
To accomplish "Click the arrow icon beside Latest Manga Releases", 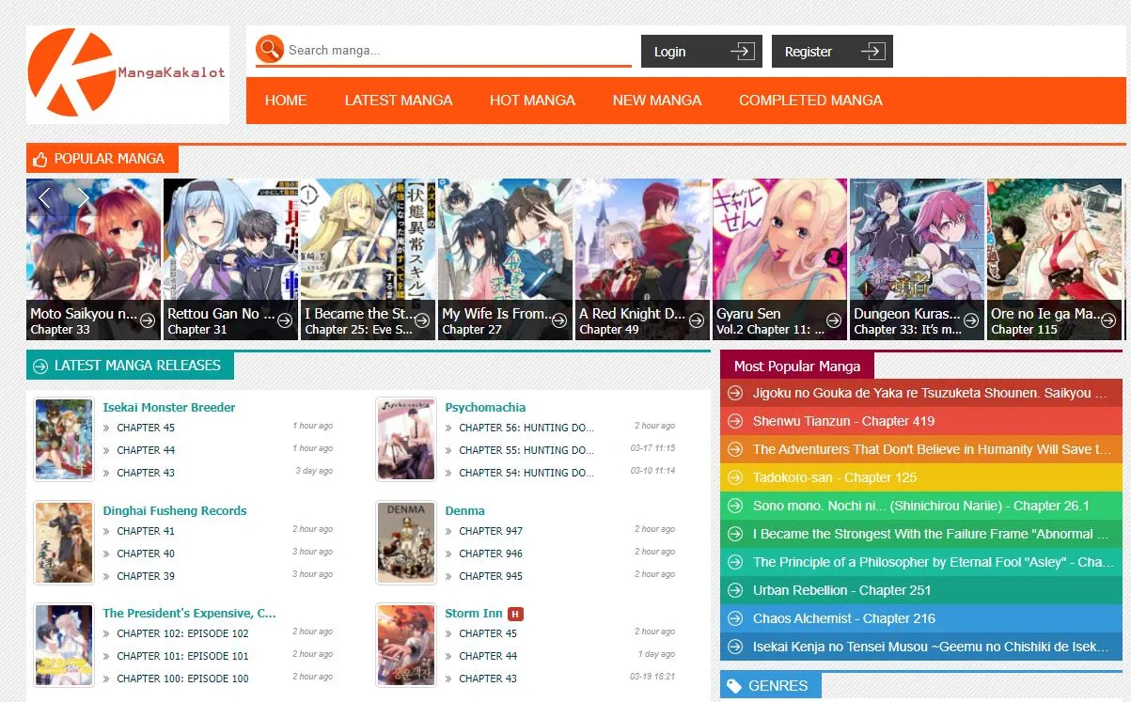I will coord(39,366).
